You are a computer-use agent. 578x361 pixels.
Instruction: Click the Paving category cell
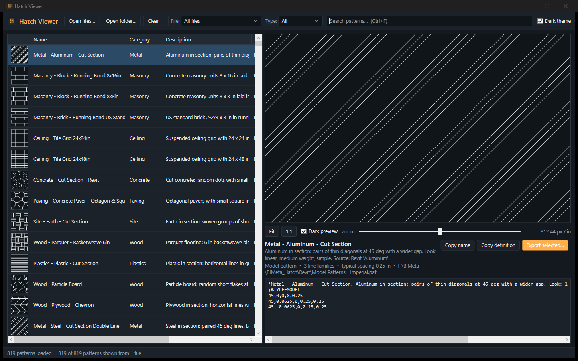145,201
